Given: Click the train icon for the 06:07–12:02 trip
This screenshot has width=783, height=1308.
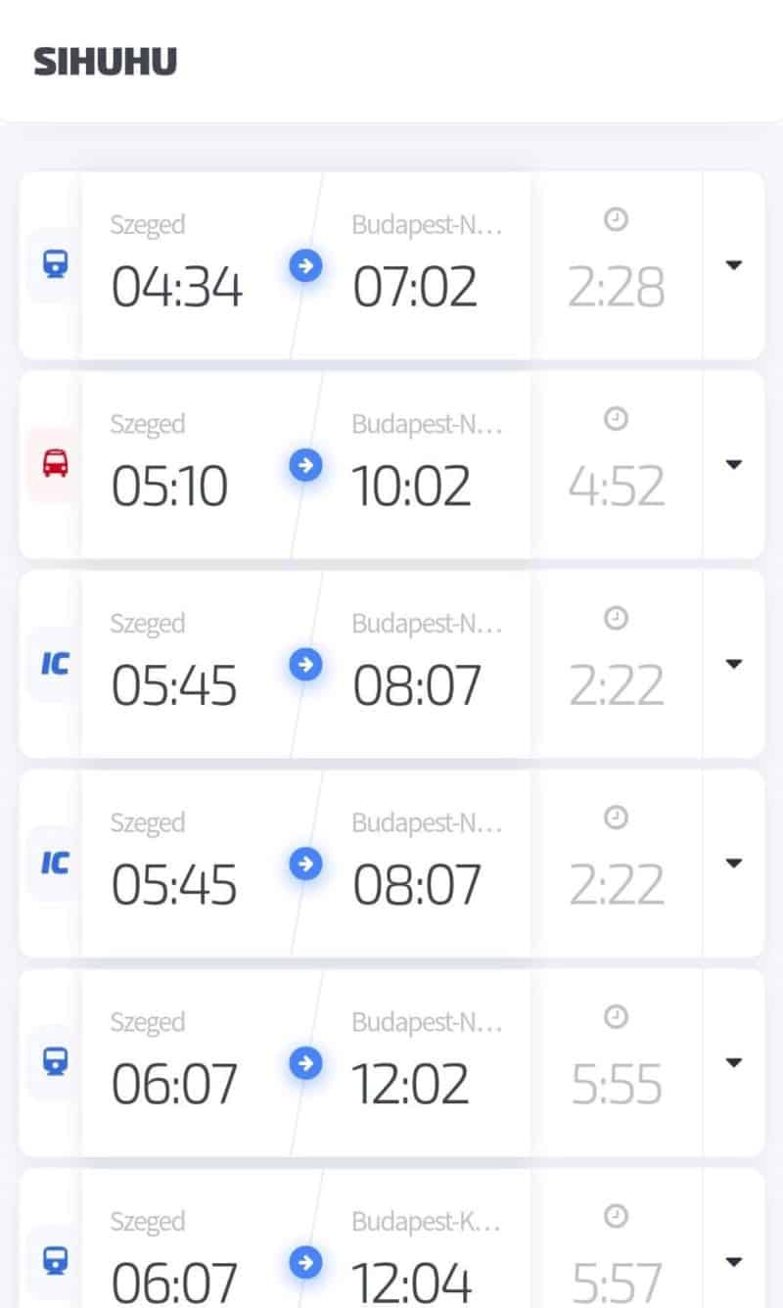Looking at the screenshot, I should point(55,1063).
